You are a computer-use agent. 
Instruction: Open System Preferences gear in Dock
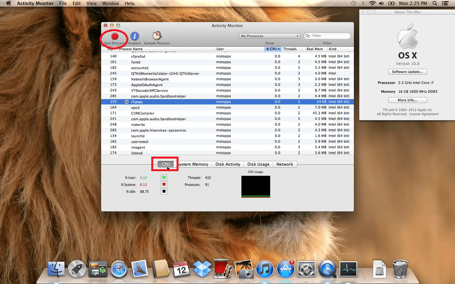tap(306, 269)
